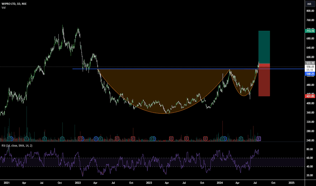Viewport: 316px width, 186px height.
Task: Click the 572.10 entry price label
Action: pyautogui.click(x=310, y=63)
